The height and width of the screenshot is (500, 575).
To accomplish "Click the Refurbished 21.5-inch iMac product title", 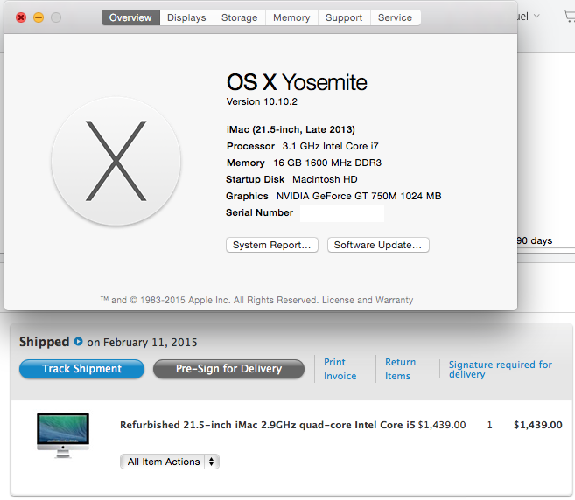I will (267, 425).
